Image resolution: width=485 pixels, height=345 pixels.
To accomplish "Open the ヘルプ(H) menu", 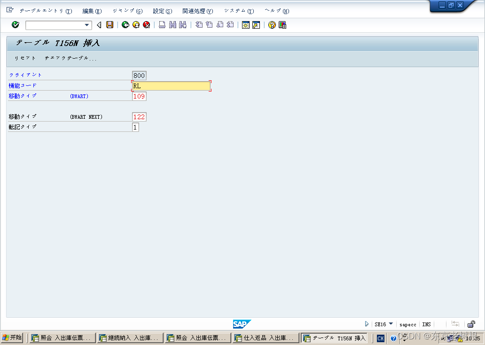I will (277, 11).
